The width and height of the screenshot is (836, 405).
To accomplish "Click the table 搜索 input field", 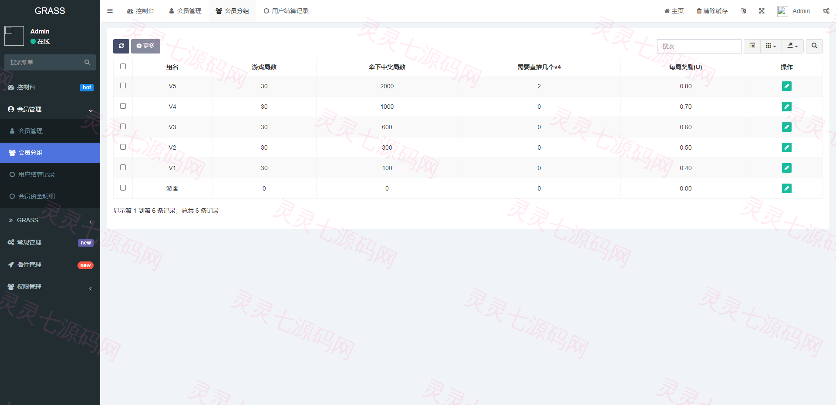I will point(699,46).
